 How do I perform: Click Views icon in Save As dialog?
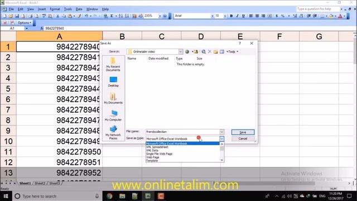222,52
